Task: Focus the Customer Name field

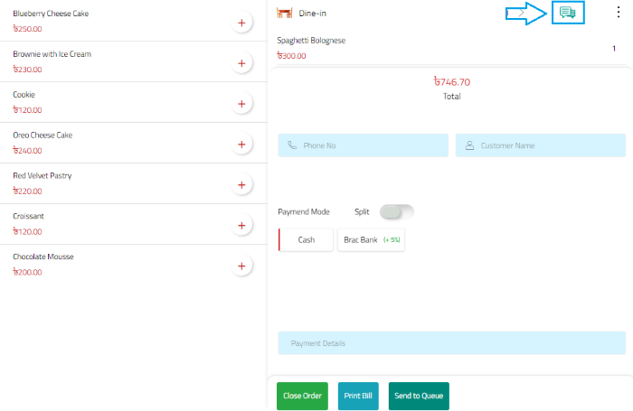Action: (x=541, y=145)
